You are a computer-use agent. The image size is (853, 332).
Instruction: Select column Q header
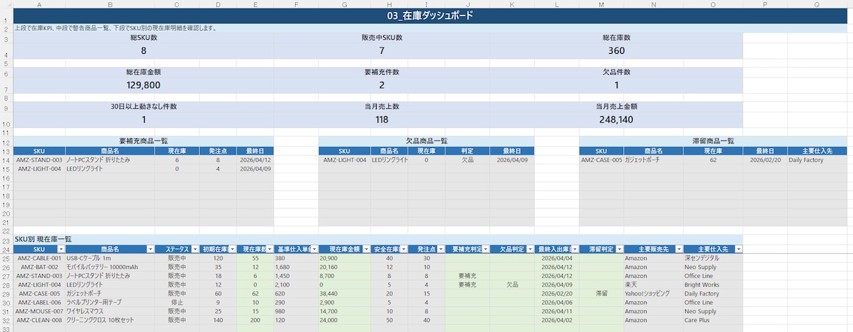tap(817, 4)
